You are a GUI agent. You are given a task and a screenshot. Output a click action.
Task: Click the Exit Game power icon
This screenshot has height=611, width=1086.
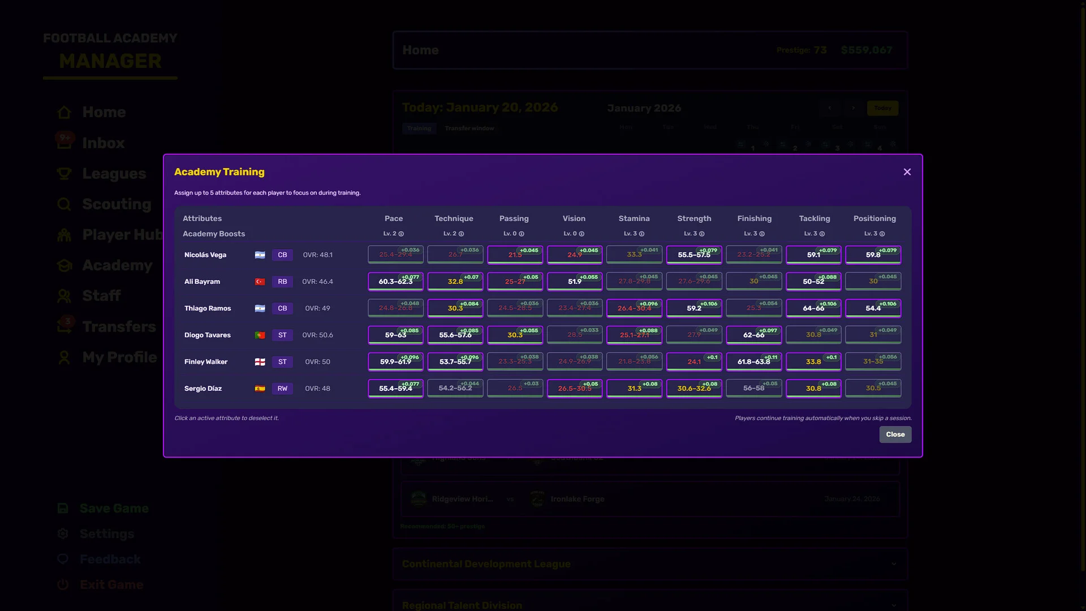(x=63, y=584)
